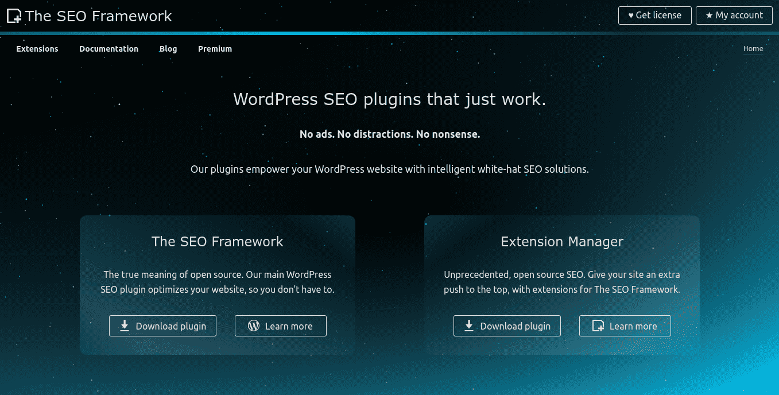779x395 pixels.
Task: Click the sentence starting 'Our plugins empower your WordPress'
Action: (390, 170)
